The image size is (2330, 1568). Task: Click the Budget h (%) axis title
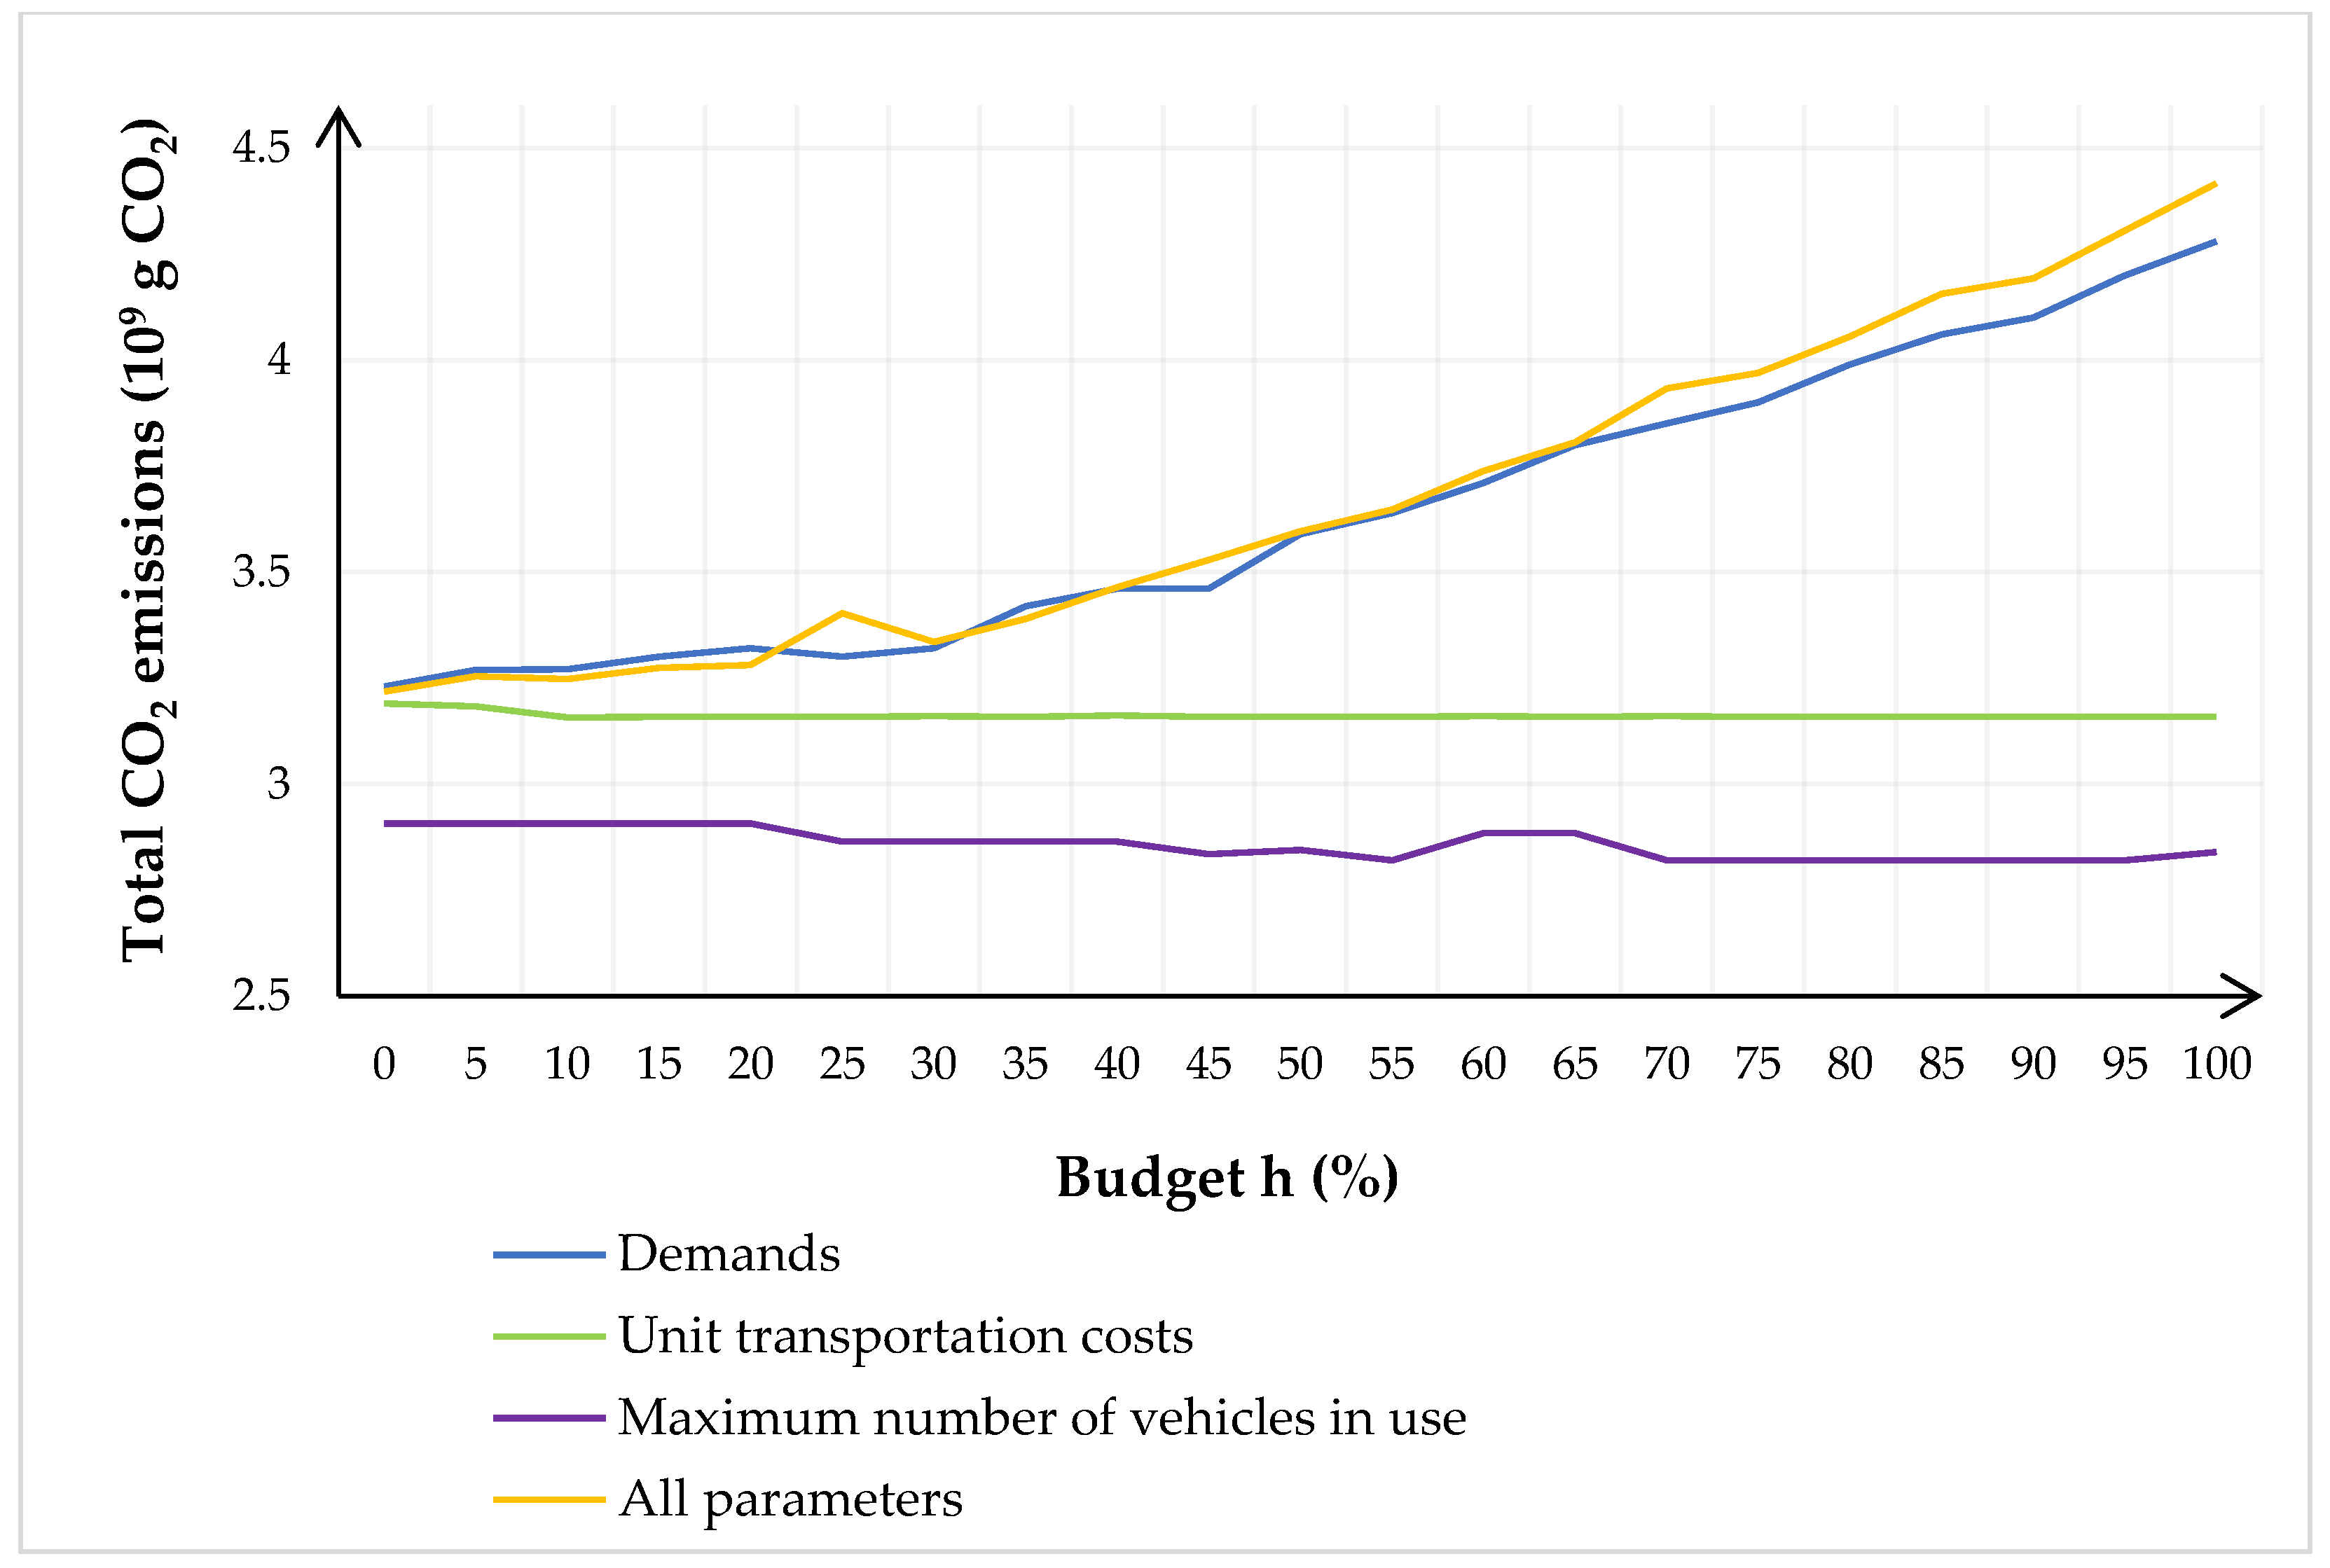pyautogui.click(x=1227, y=1177)
